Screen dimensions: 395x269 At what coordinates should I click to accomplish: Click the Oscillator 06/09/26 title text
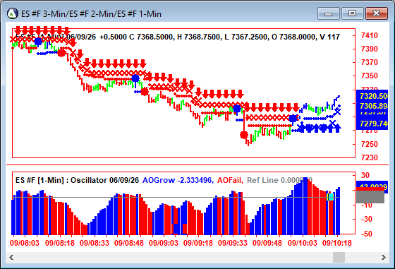pyautogui.click(x=104, y=180)
